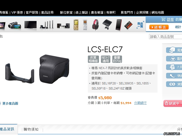Focus the 請輸入商品型號 search field

[166, 37]
